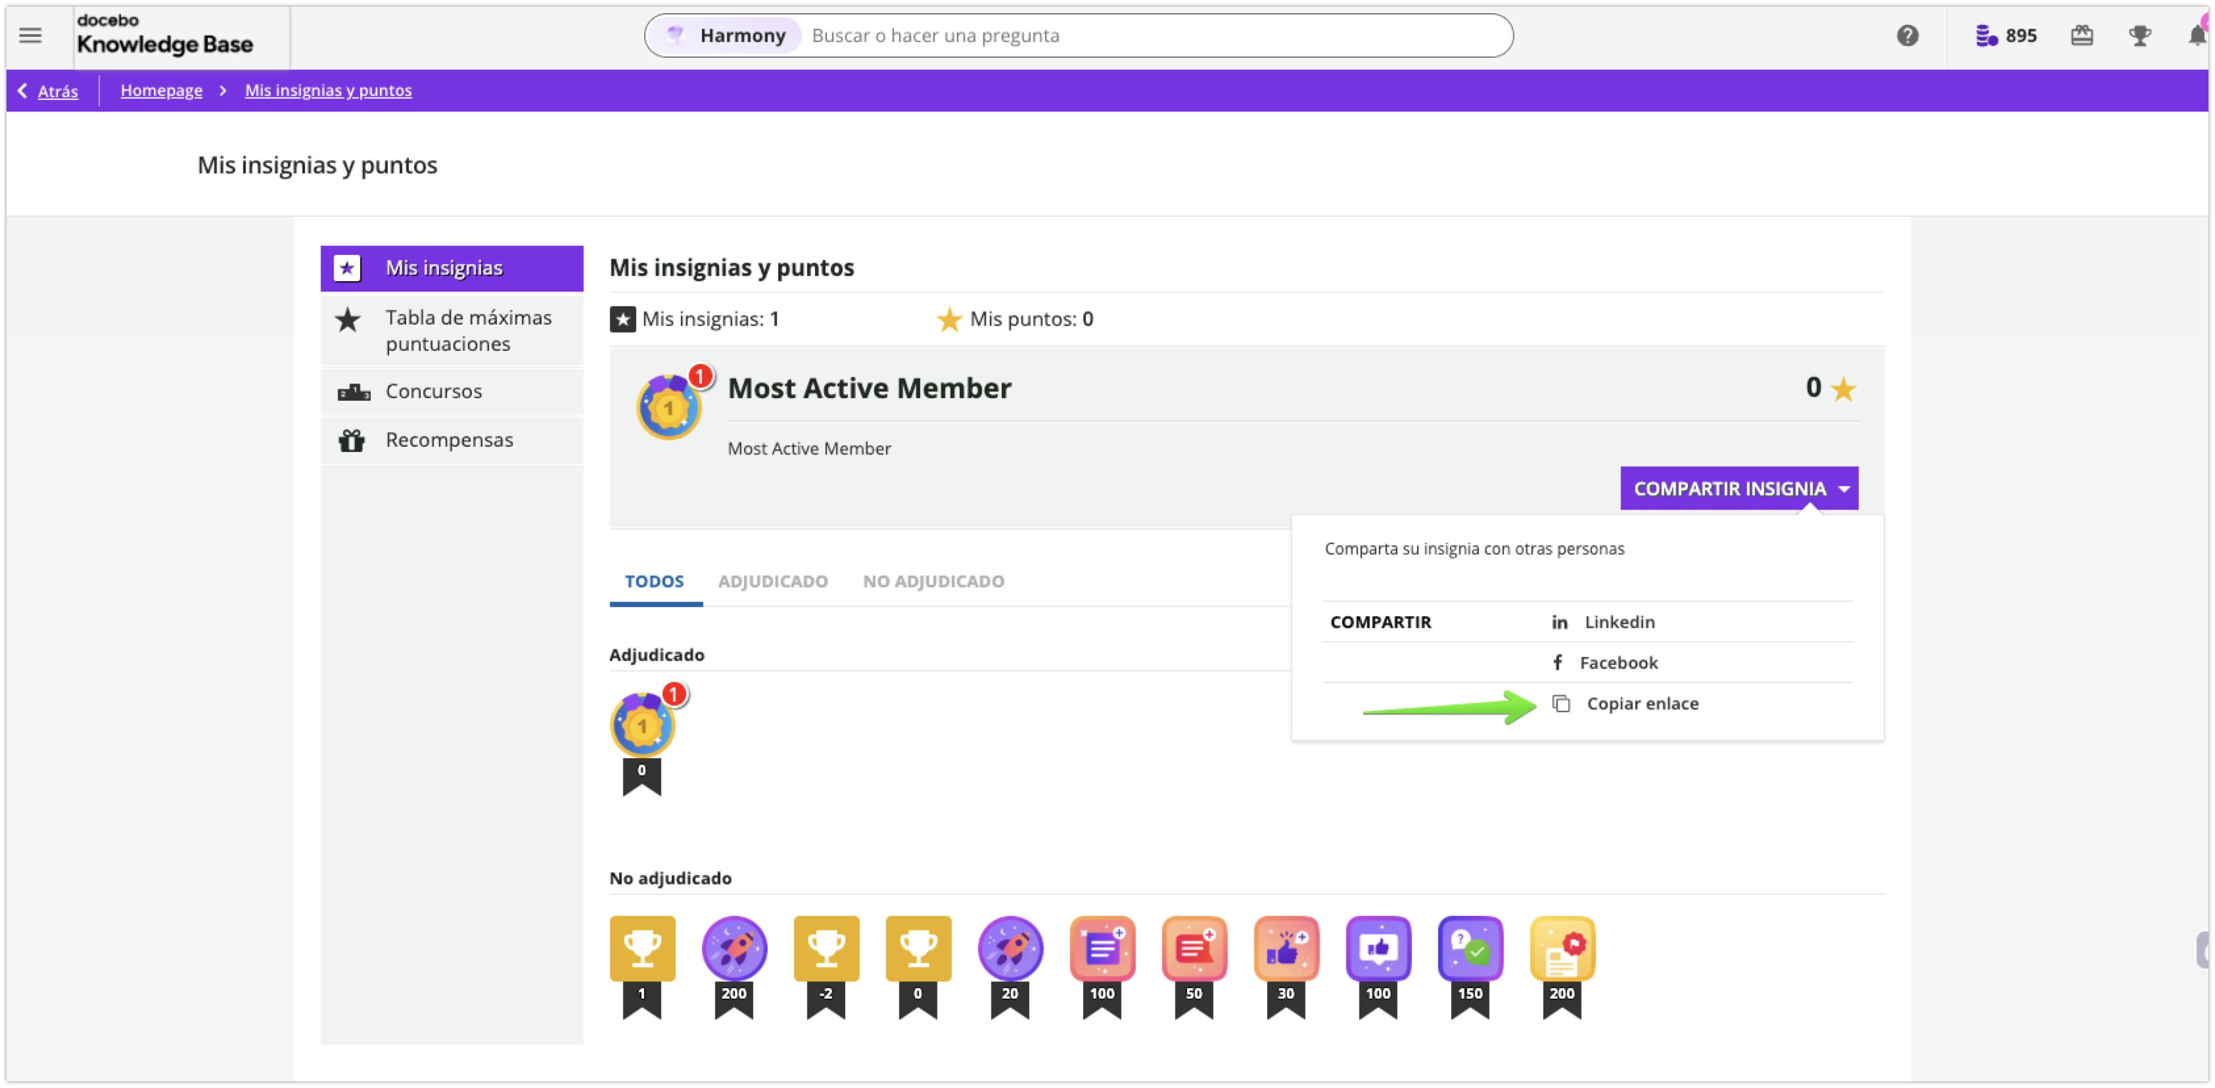Open the Homepage breadcrumb link
Viewport: 2215px width, 1088px height.
(161, 90)
